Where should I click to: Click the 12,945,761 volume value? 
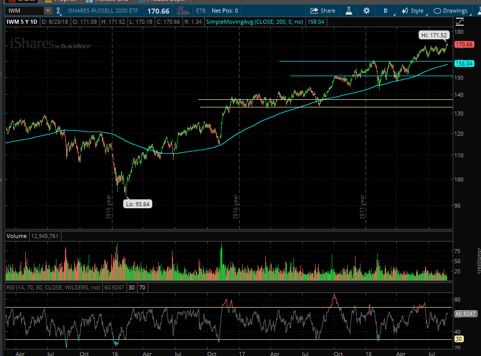click(x=45, y=236)
